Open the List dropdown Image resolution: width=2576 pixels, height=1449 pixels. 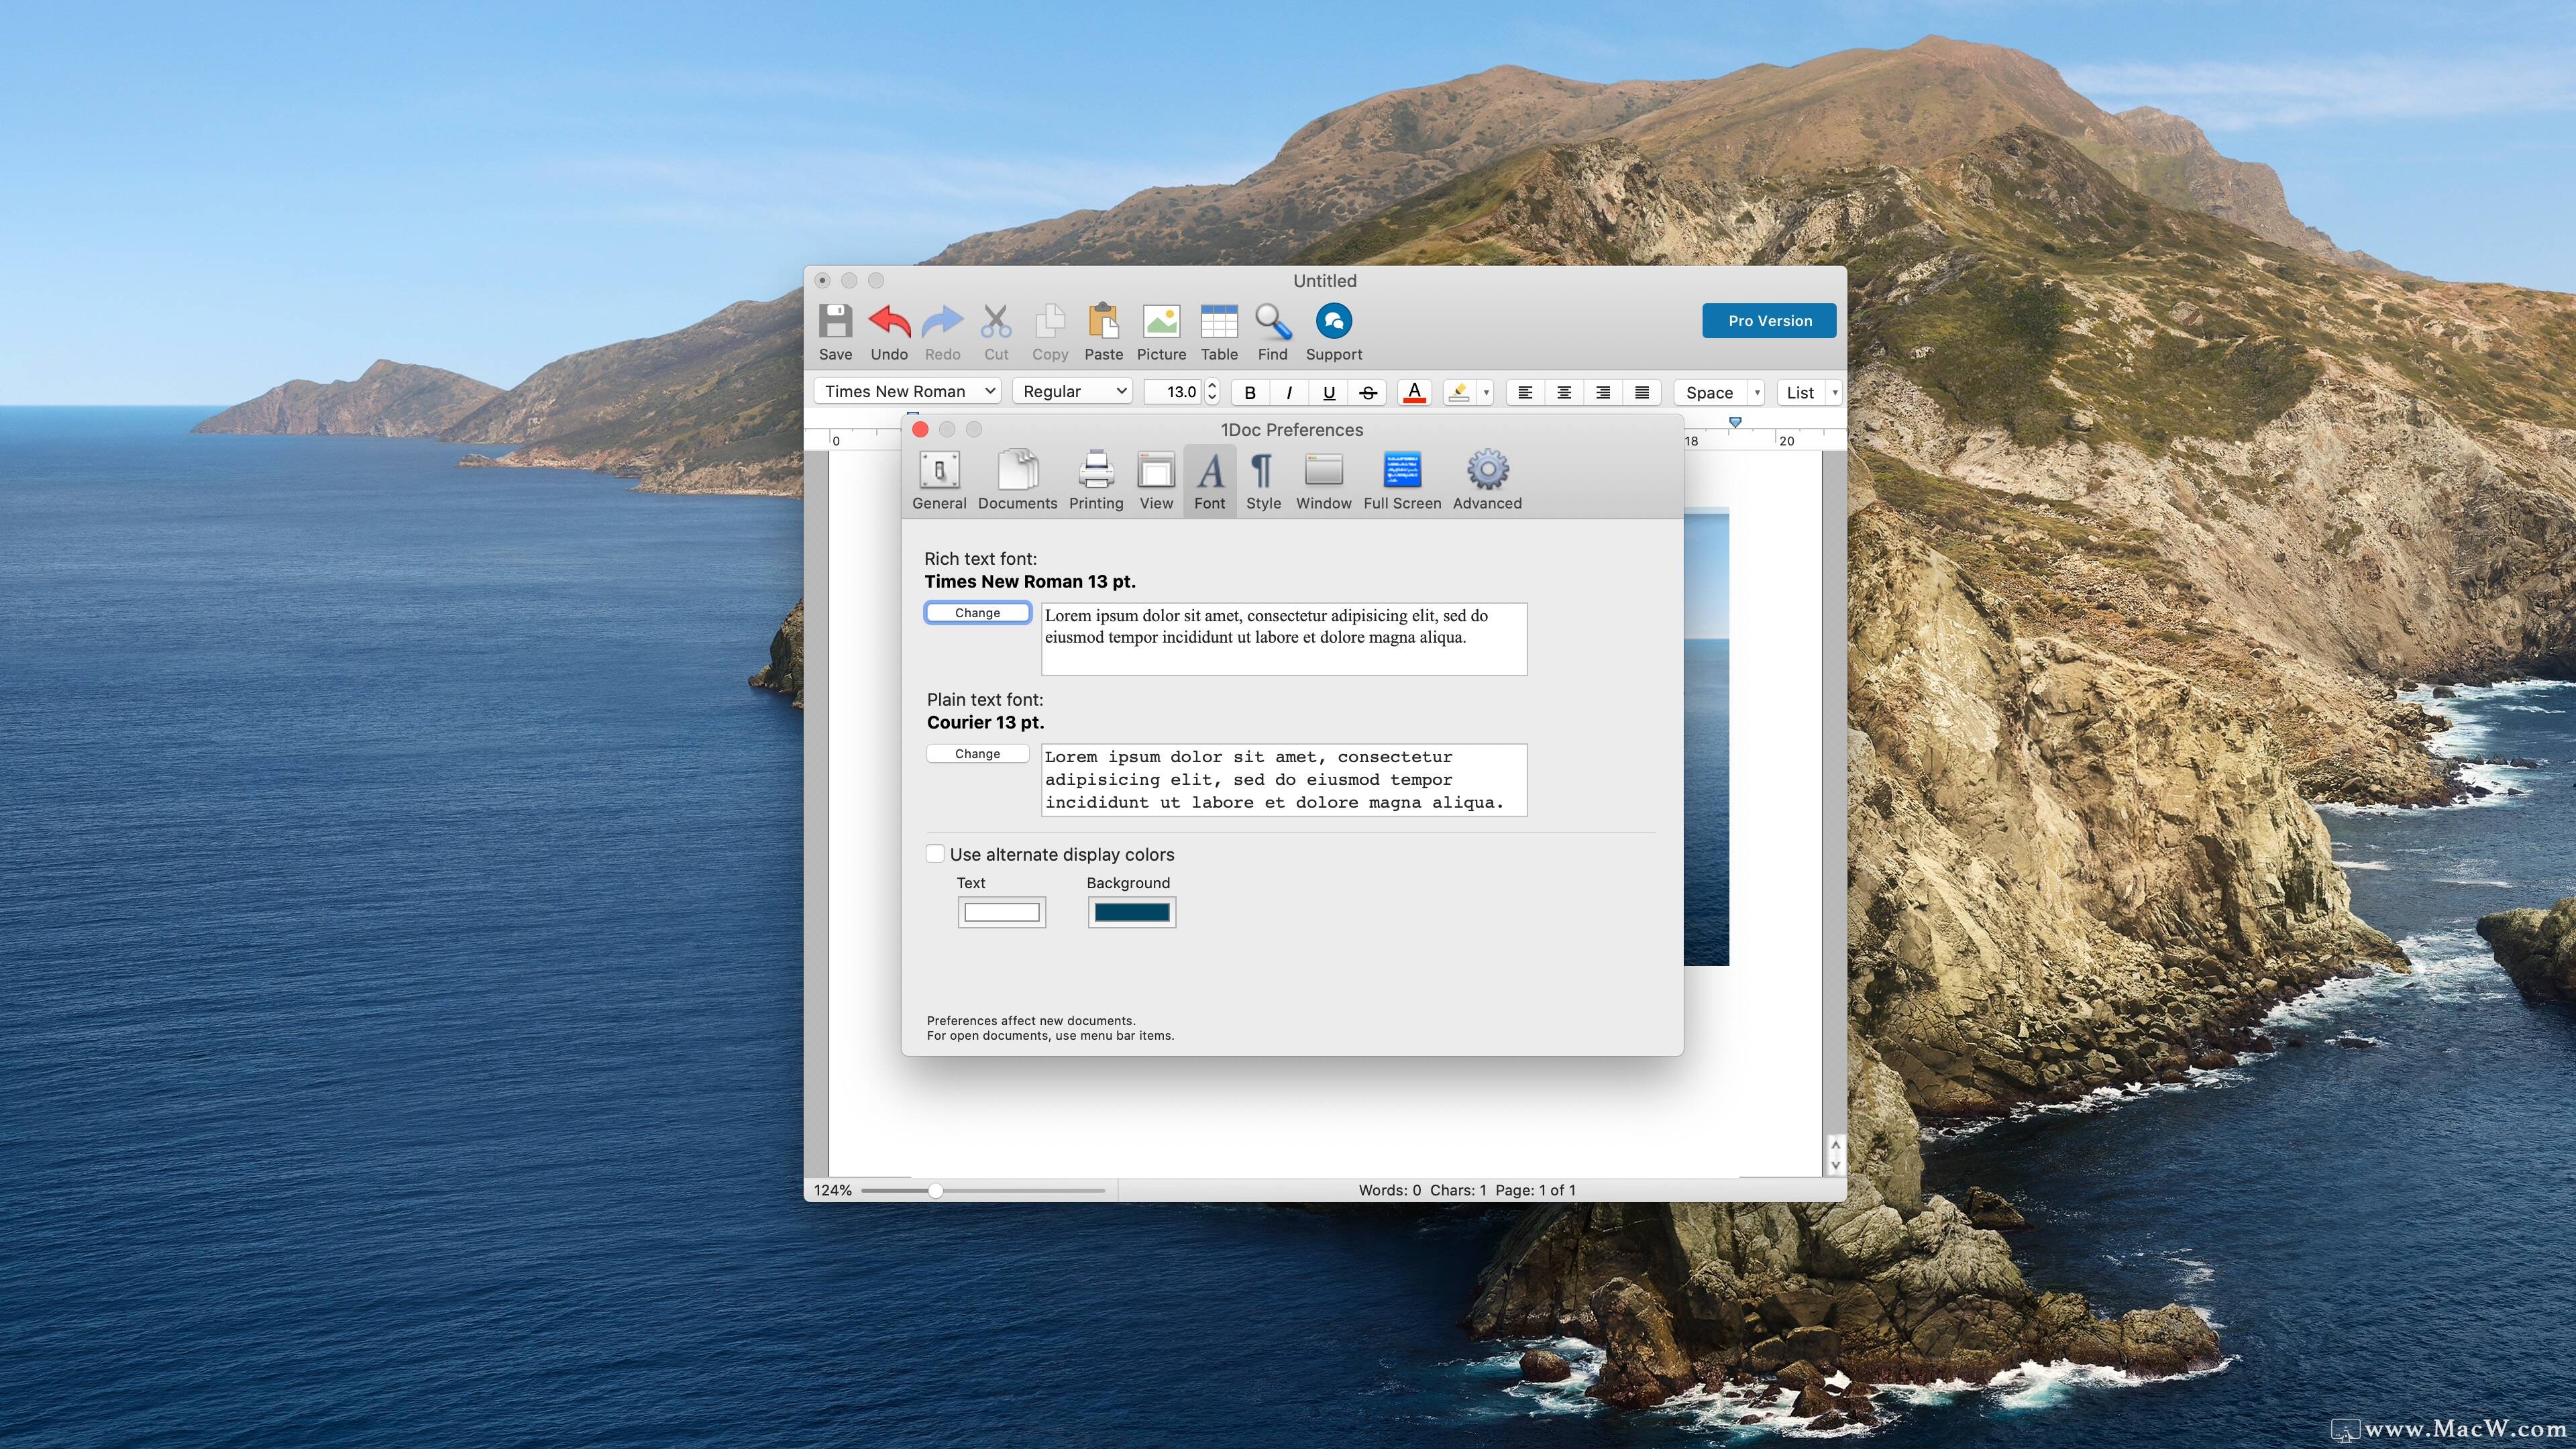coord(1808,393)
